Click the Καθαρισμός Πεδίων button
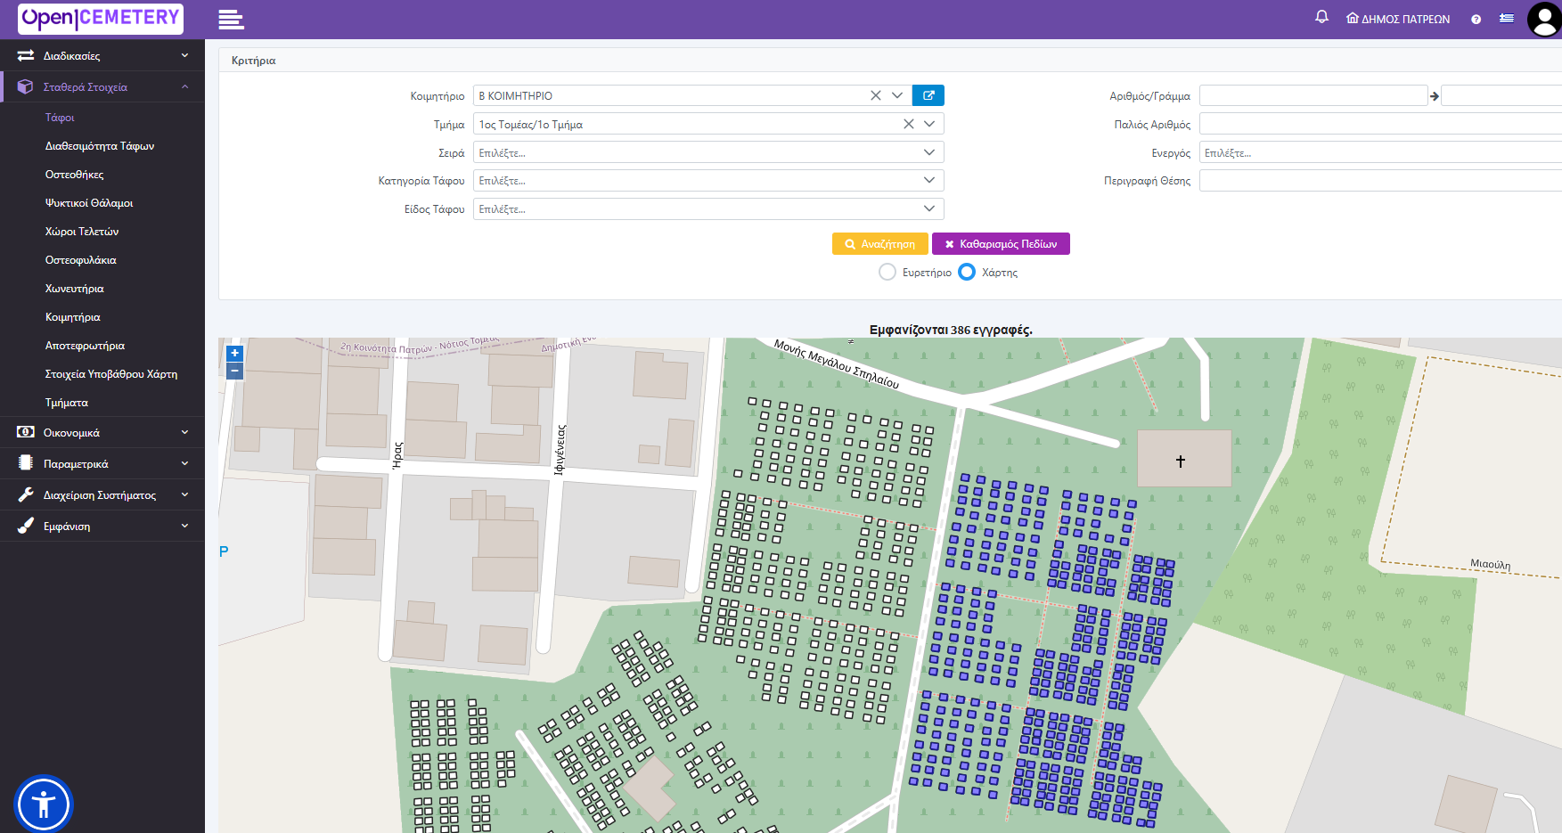The image size is (1562, 833). click(1001, 244)
